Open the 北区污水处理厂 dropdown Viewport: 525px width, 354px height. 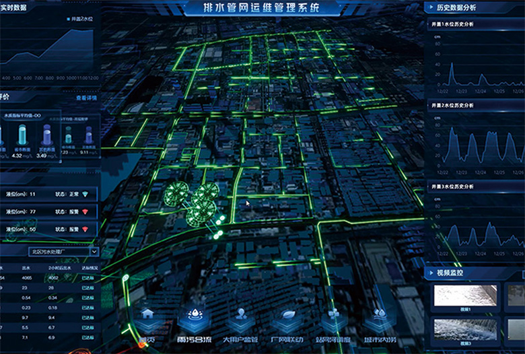tap(61, 252)
